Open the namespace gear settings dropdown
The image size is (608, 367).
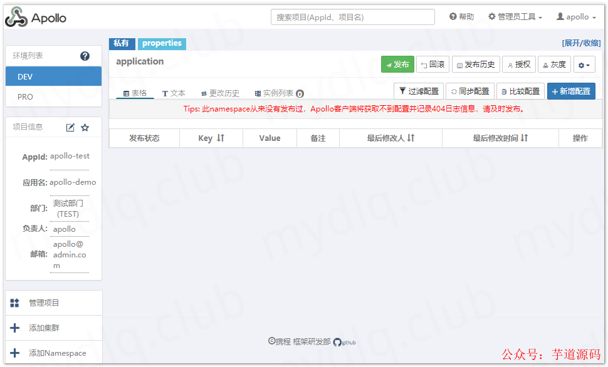(584, 64)
